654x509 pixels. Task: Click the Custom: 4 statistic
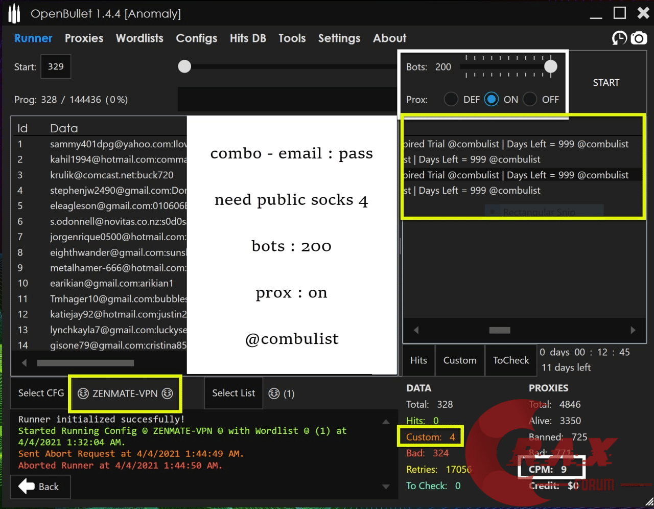click(x=431, y=437)
